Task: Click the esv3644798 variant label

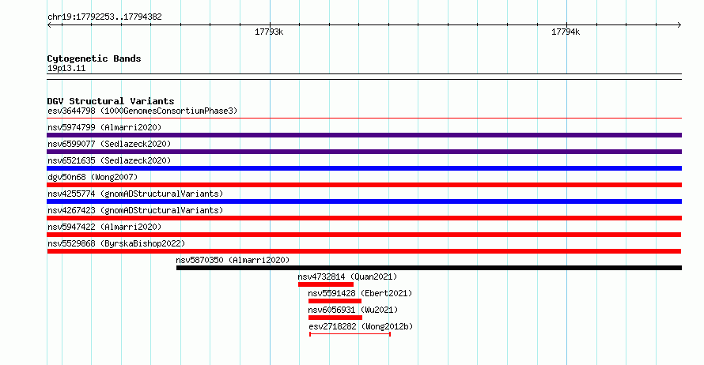Action: (x=142, y=111)
